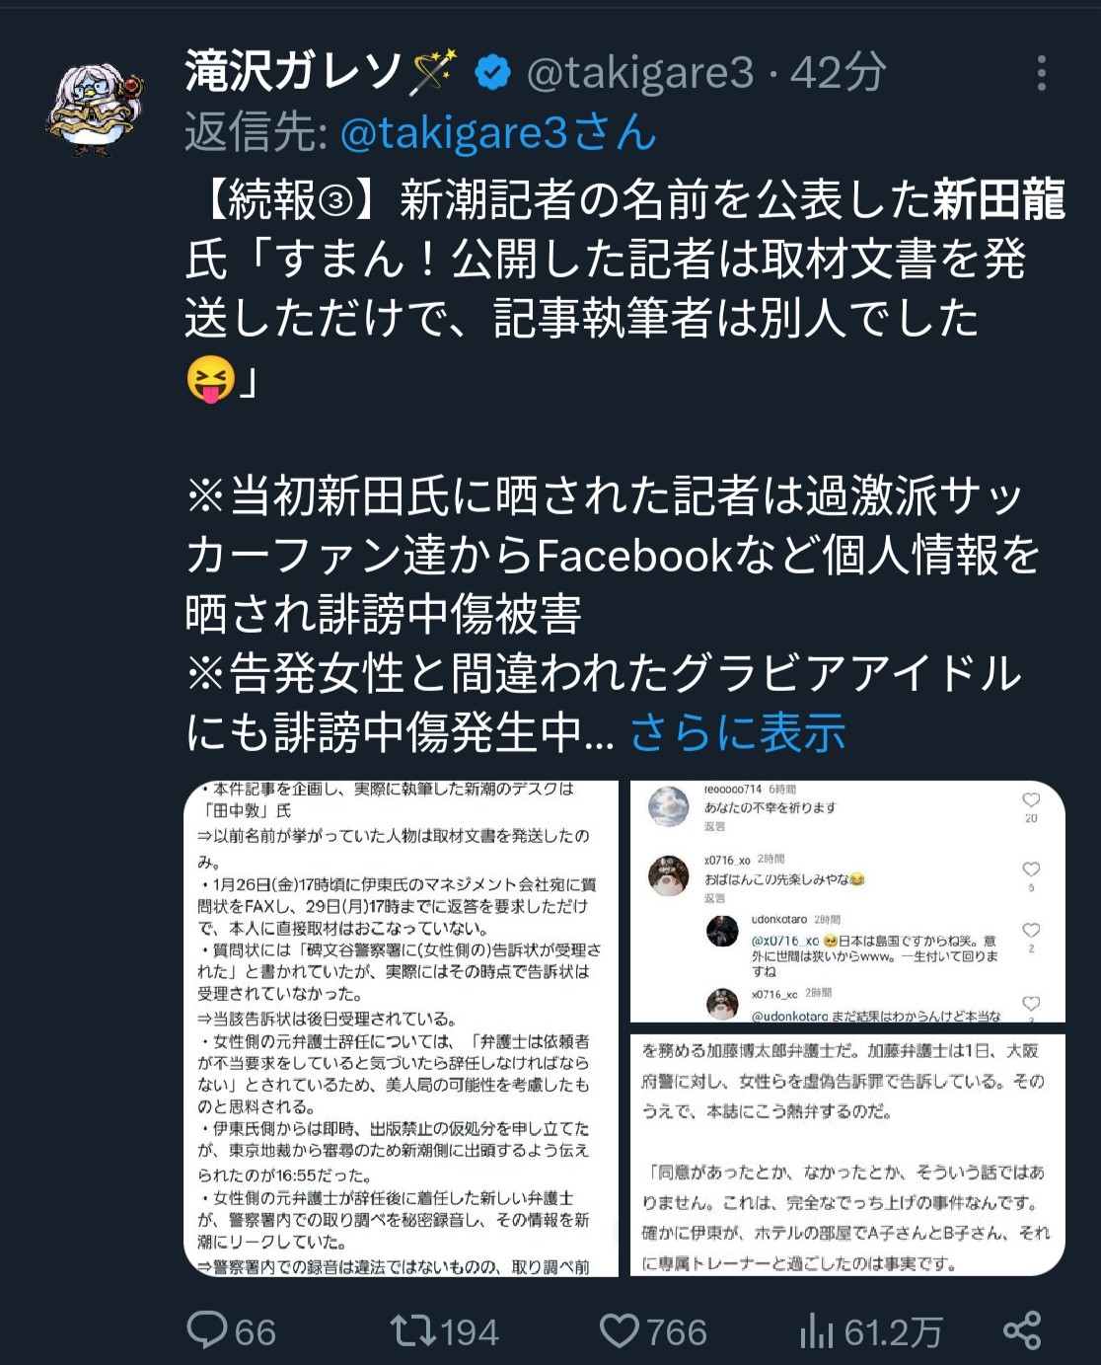Click the 66 replies count
The width and height of the screenshot is (1101, 1365).
(256, 1332)
